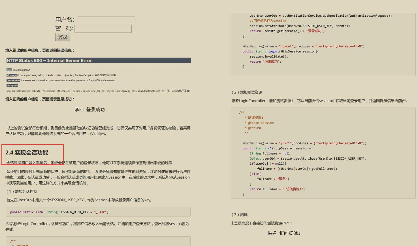Click the code line 'fullname = "匿名";'
This screenshot has width=418, height=246.
273,179
